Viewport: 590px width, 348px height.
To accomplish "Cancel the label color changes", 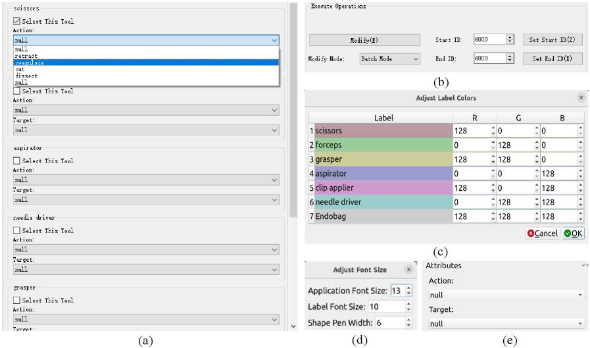I will coord(542,233).
